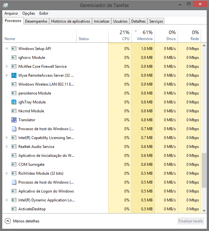This screenshot has width=209, height=231.
Task: Click the ActivateDesktop process icon
Action: point(14,209)
